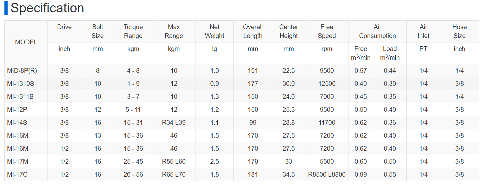Select the MI-17C model cell

(x=17, y=174)
